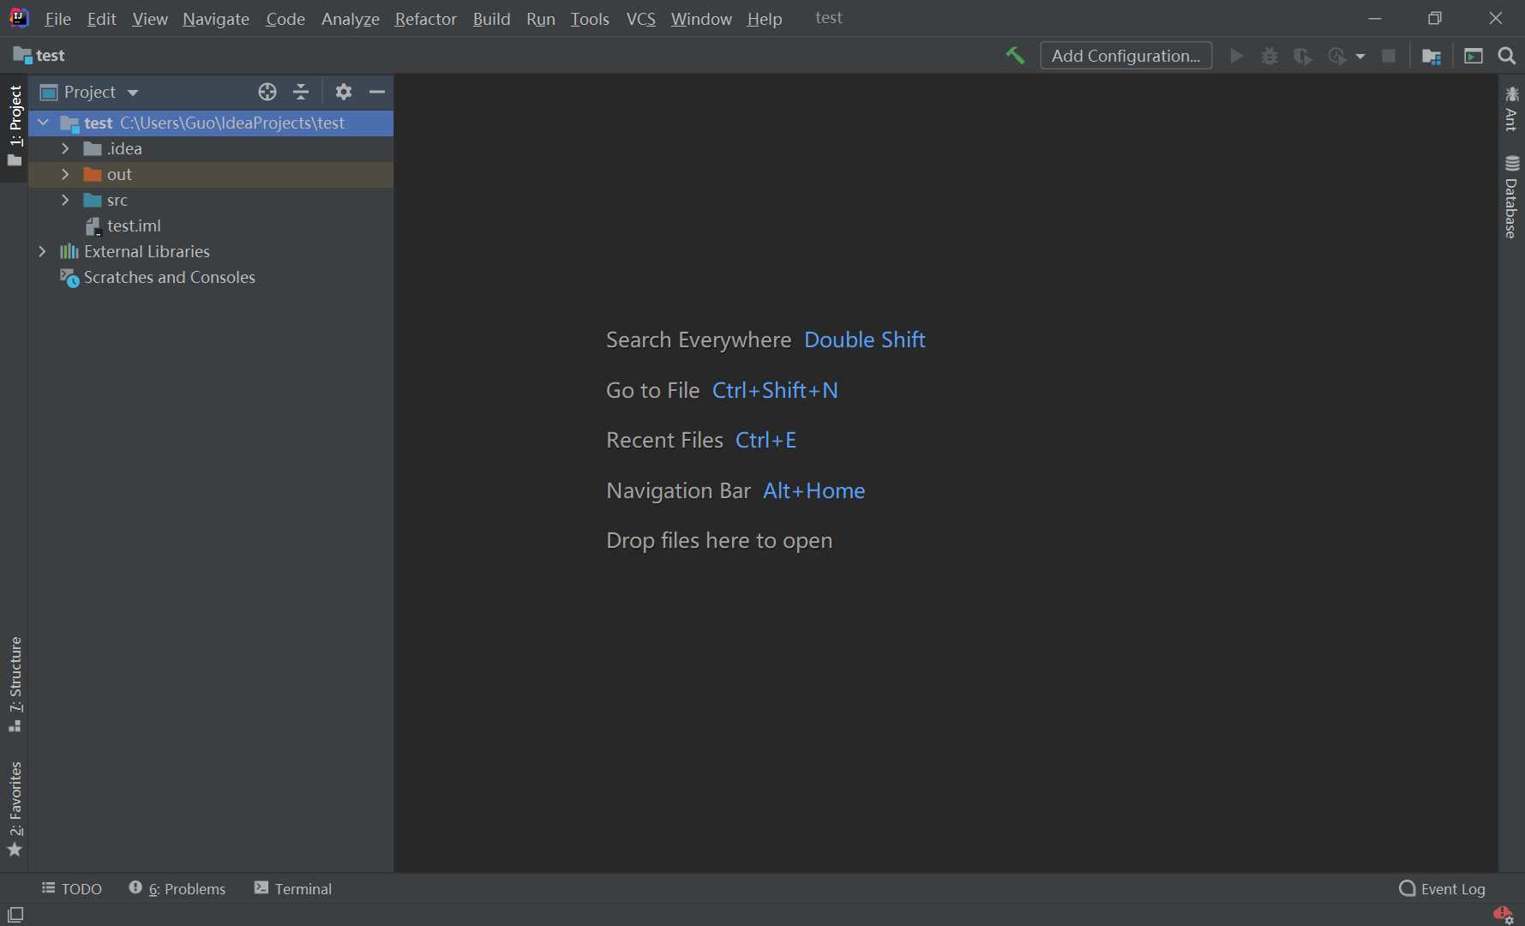Collapse the test root project node
1525x926 pixels.
point(43,123)
